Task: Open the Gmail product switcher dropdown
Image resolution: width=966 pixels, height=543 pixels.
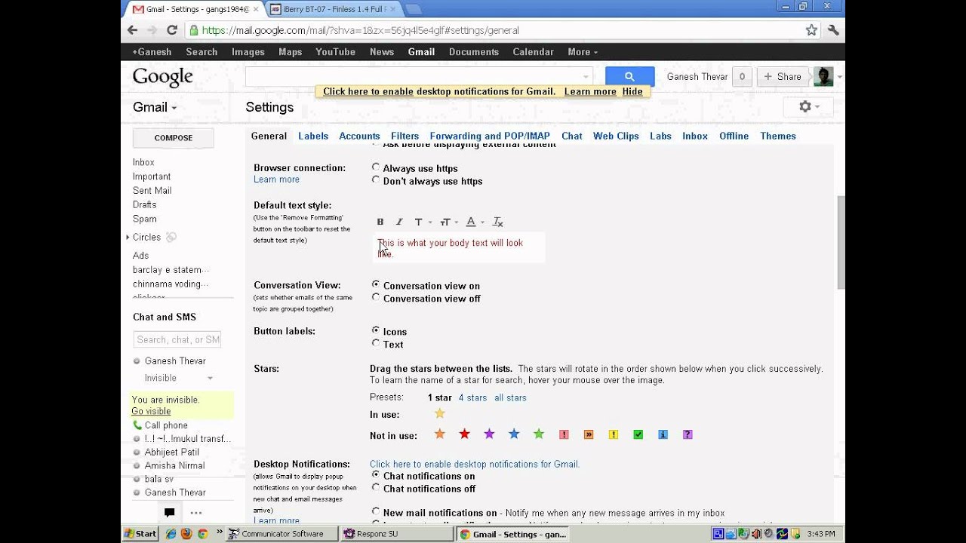Action: 155,107
